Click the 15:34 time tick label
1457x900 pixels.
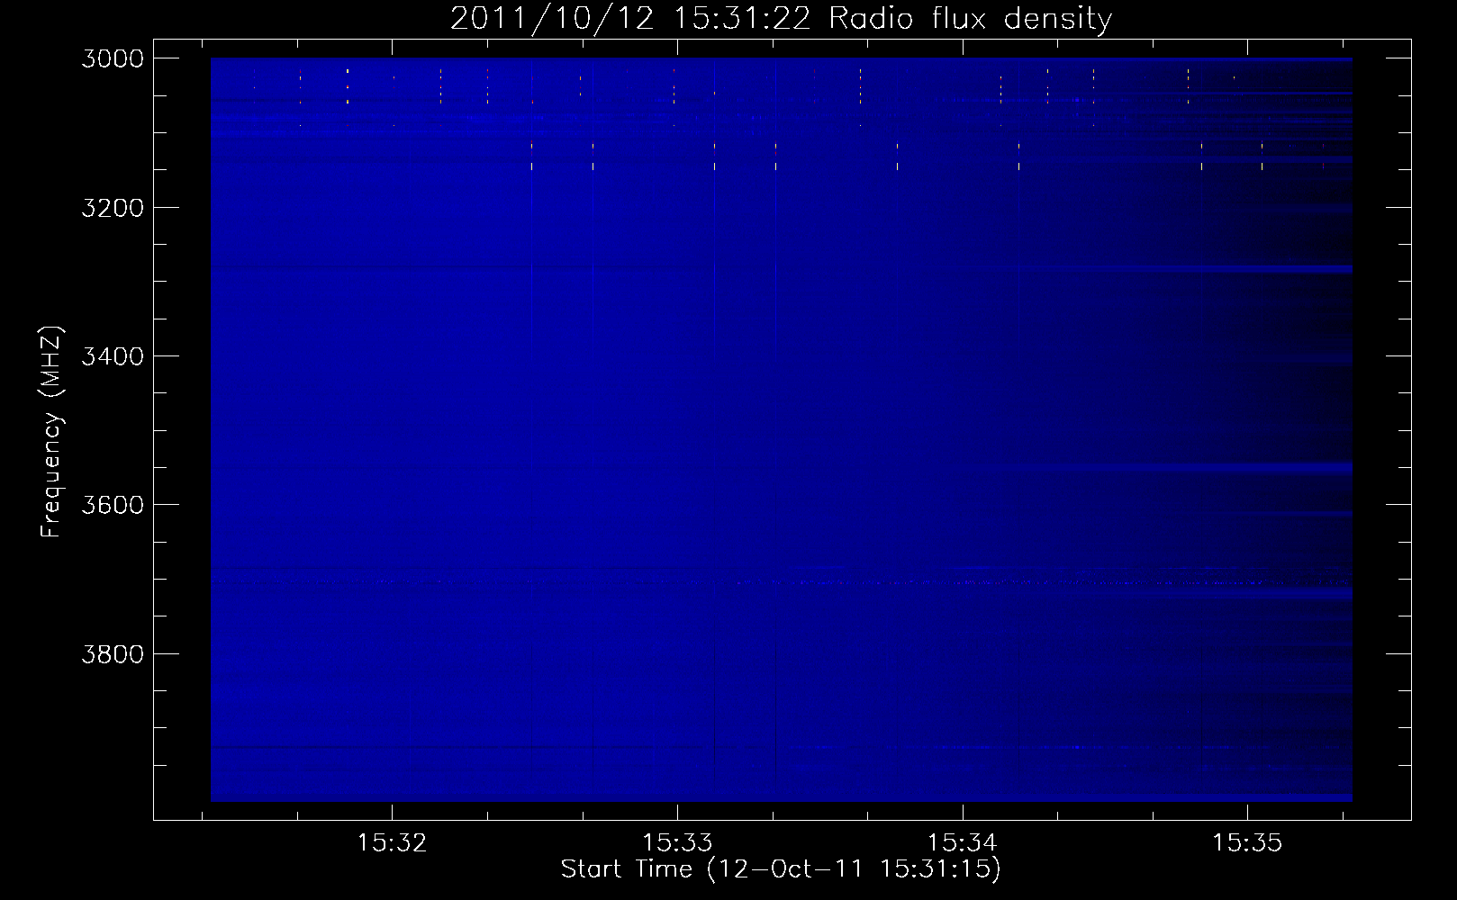963,842
